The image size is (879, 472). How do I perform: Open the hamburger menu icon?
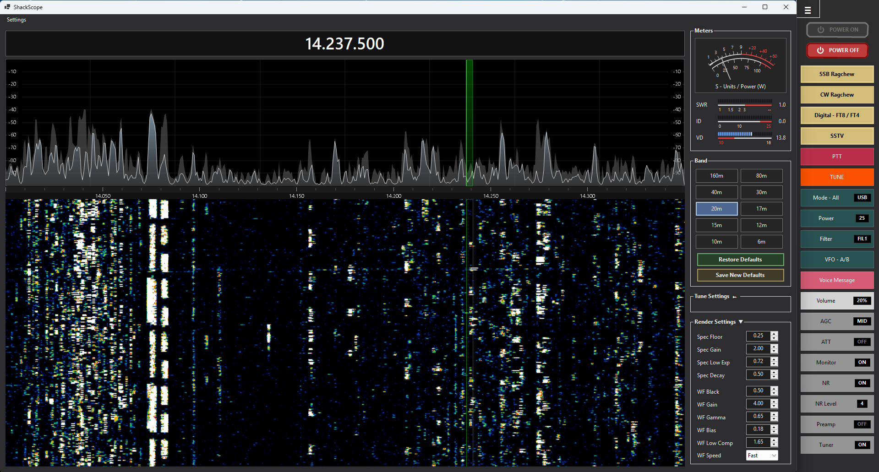[x=808, y=10]
